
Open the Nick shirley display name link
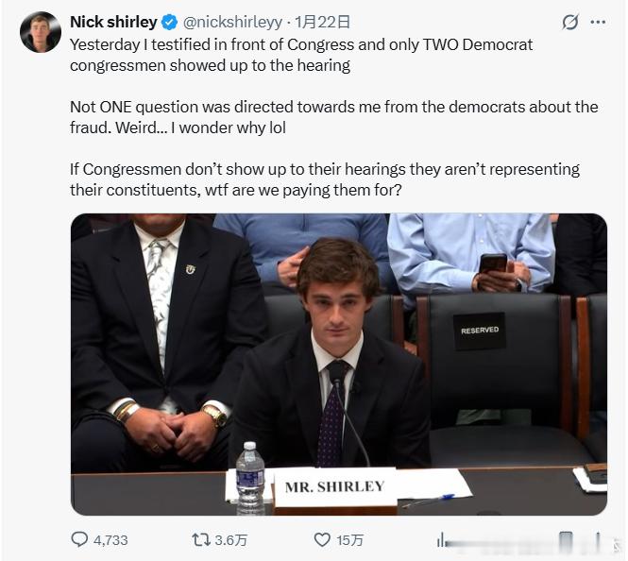(x=113, y=22)
